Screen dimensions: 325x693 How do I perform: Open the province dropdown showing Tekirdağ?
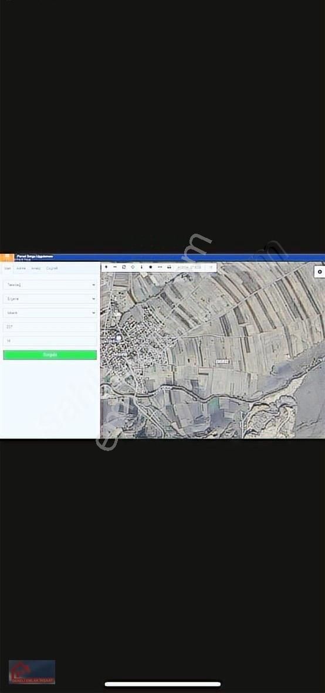tap(50, 285)
